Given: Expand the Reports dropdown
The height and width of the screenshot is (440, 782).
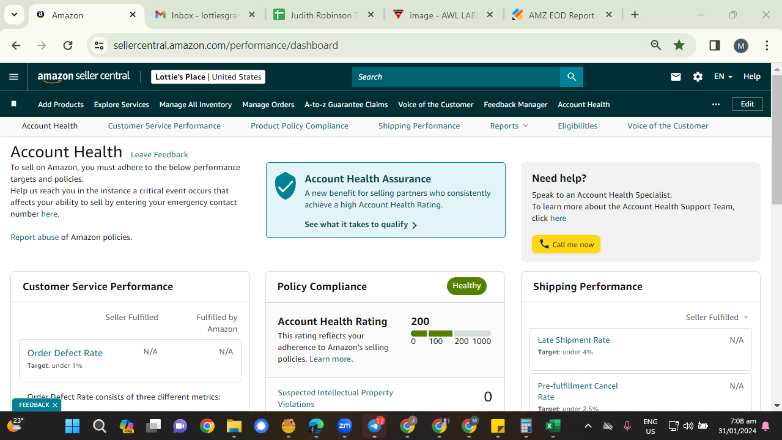Looking at the screenshot, I should (509, 125).
